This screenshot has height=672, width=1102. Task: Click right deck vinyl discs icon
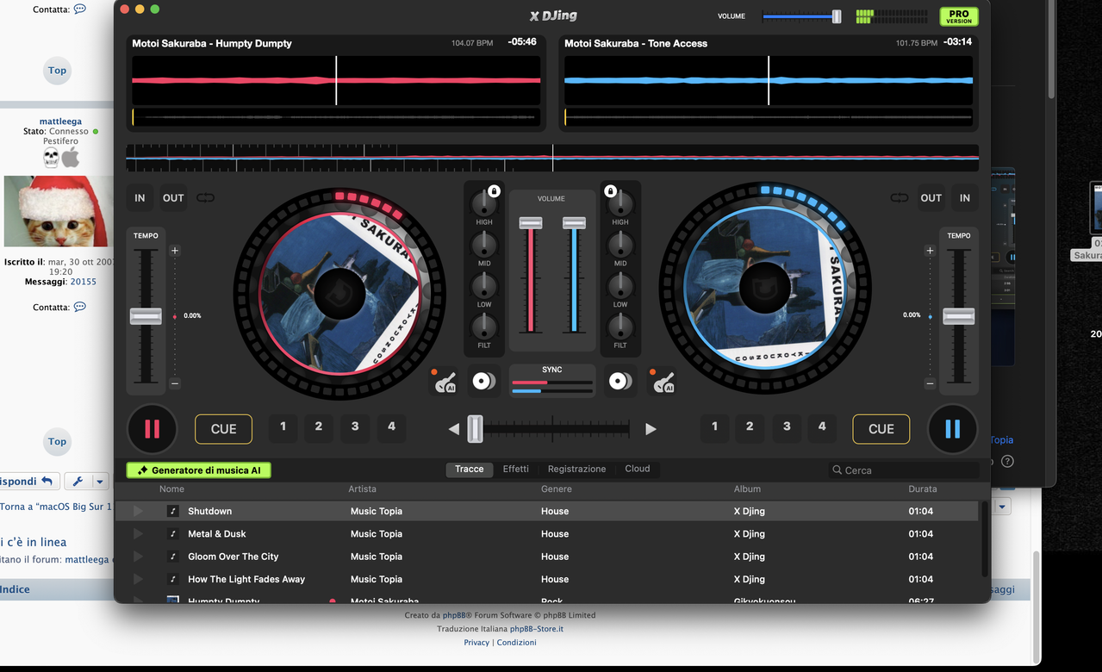coord(620,381)
